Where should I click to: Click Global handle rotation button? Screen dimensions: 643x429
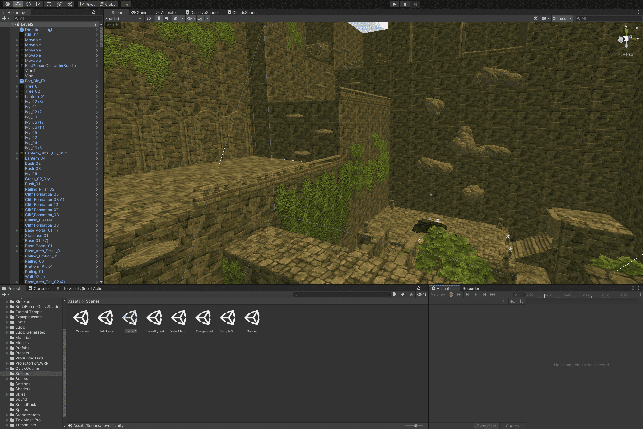pyautogui.click(x=108, y=4)
